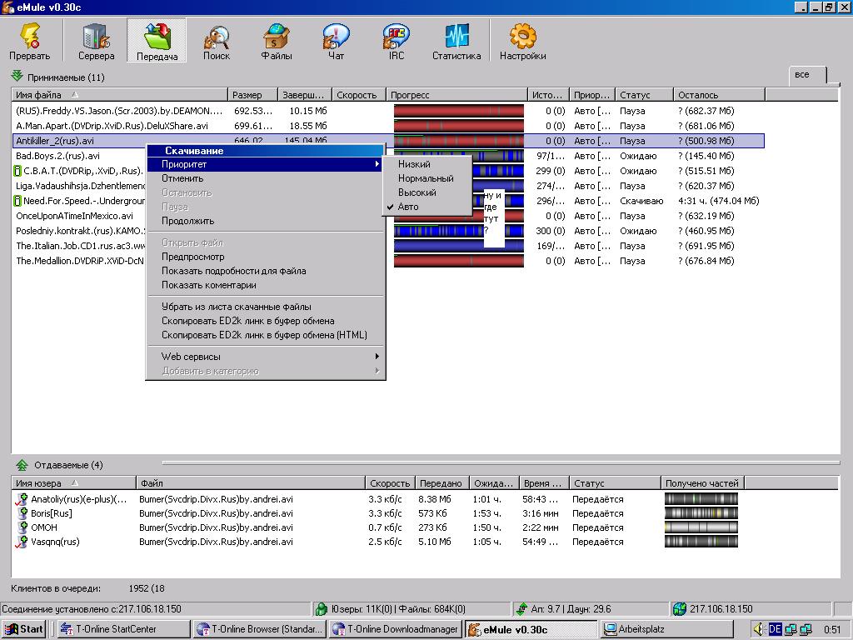853x640 pixels.
Task: Open Настройки preferences
Action: coord(523,41)
